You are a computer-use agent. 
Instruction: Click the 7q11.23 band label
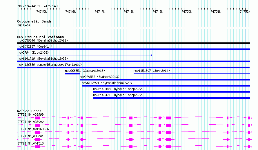23,25
